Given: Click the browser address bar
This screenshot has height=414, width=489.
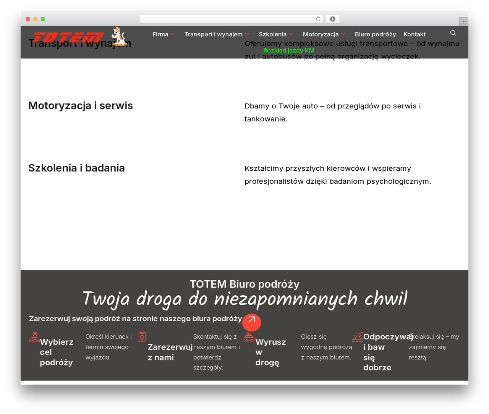Looking at the screenshot, I should point(232,19).
